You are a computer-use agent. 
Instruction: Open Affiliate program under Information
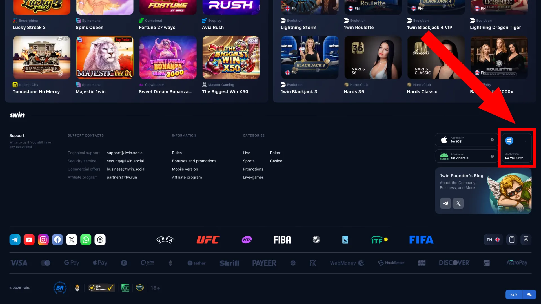187,177
